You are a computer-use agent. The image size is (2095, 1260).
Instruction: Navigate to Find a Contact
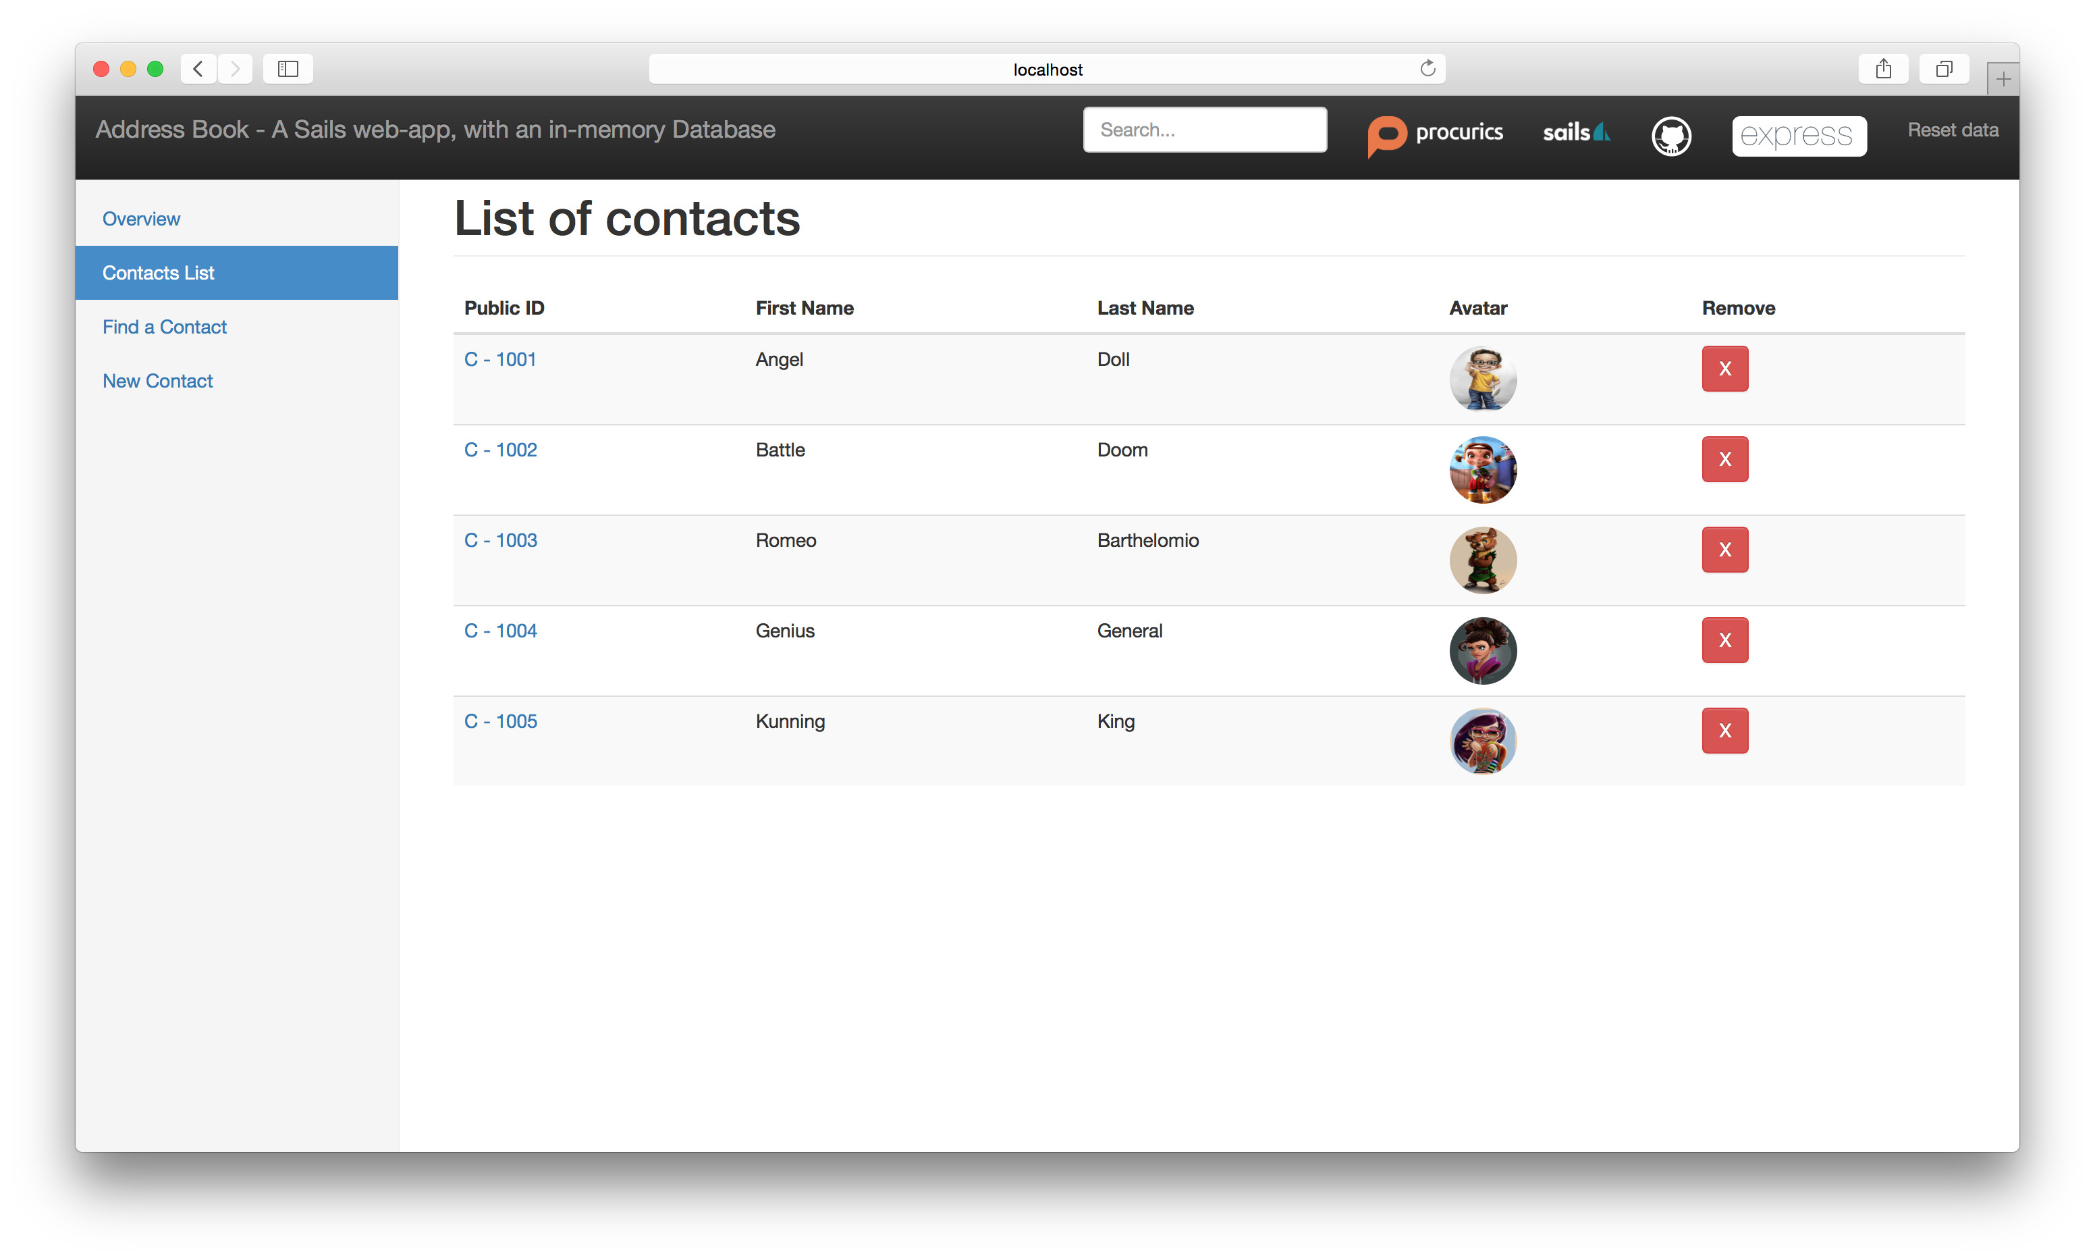[165, 326]
